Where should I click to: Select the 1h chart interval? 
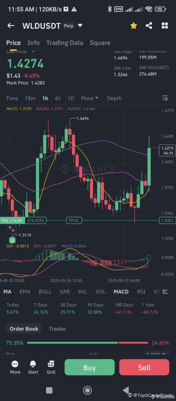45,99
